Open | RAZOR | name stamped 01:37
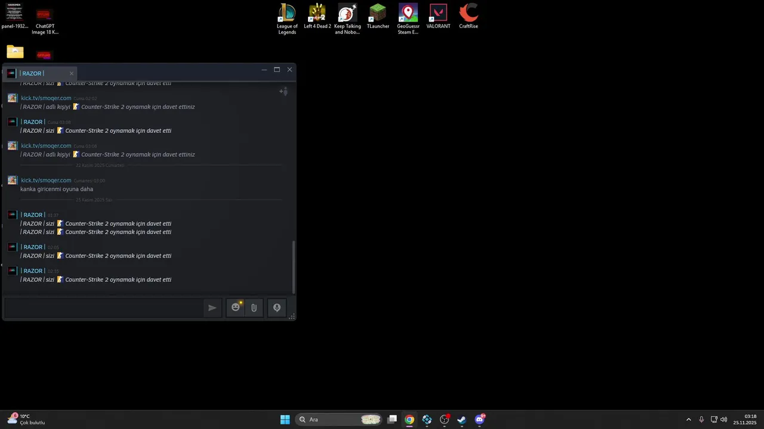Viewport: 764px width, 429px height. click(x=33, y=214)
